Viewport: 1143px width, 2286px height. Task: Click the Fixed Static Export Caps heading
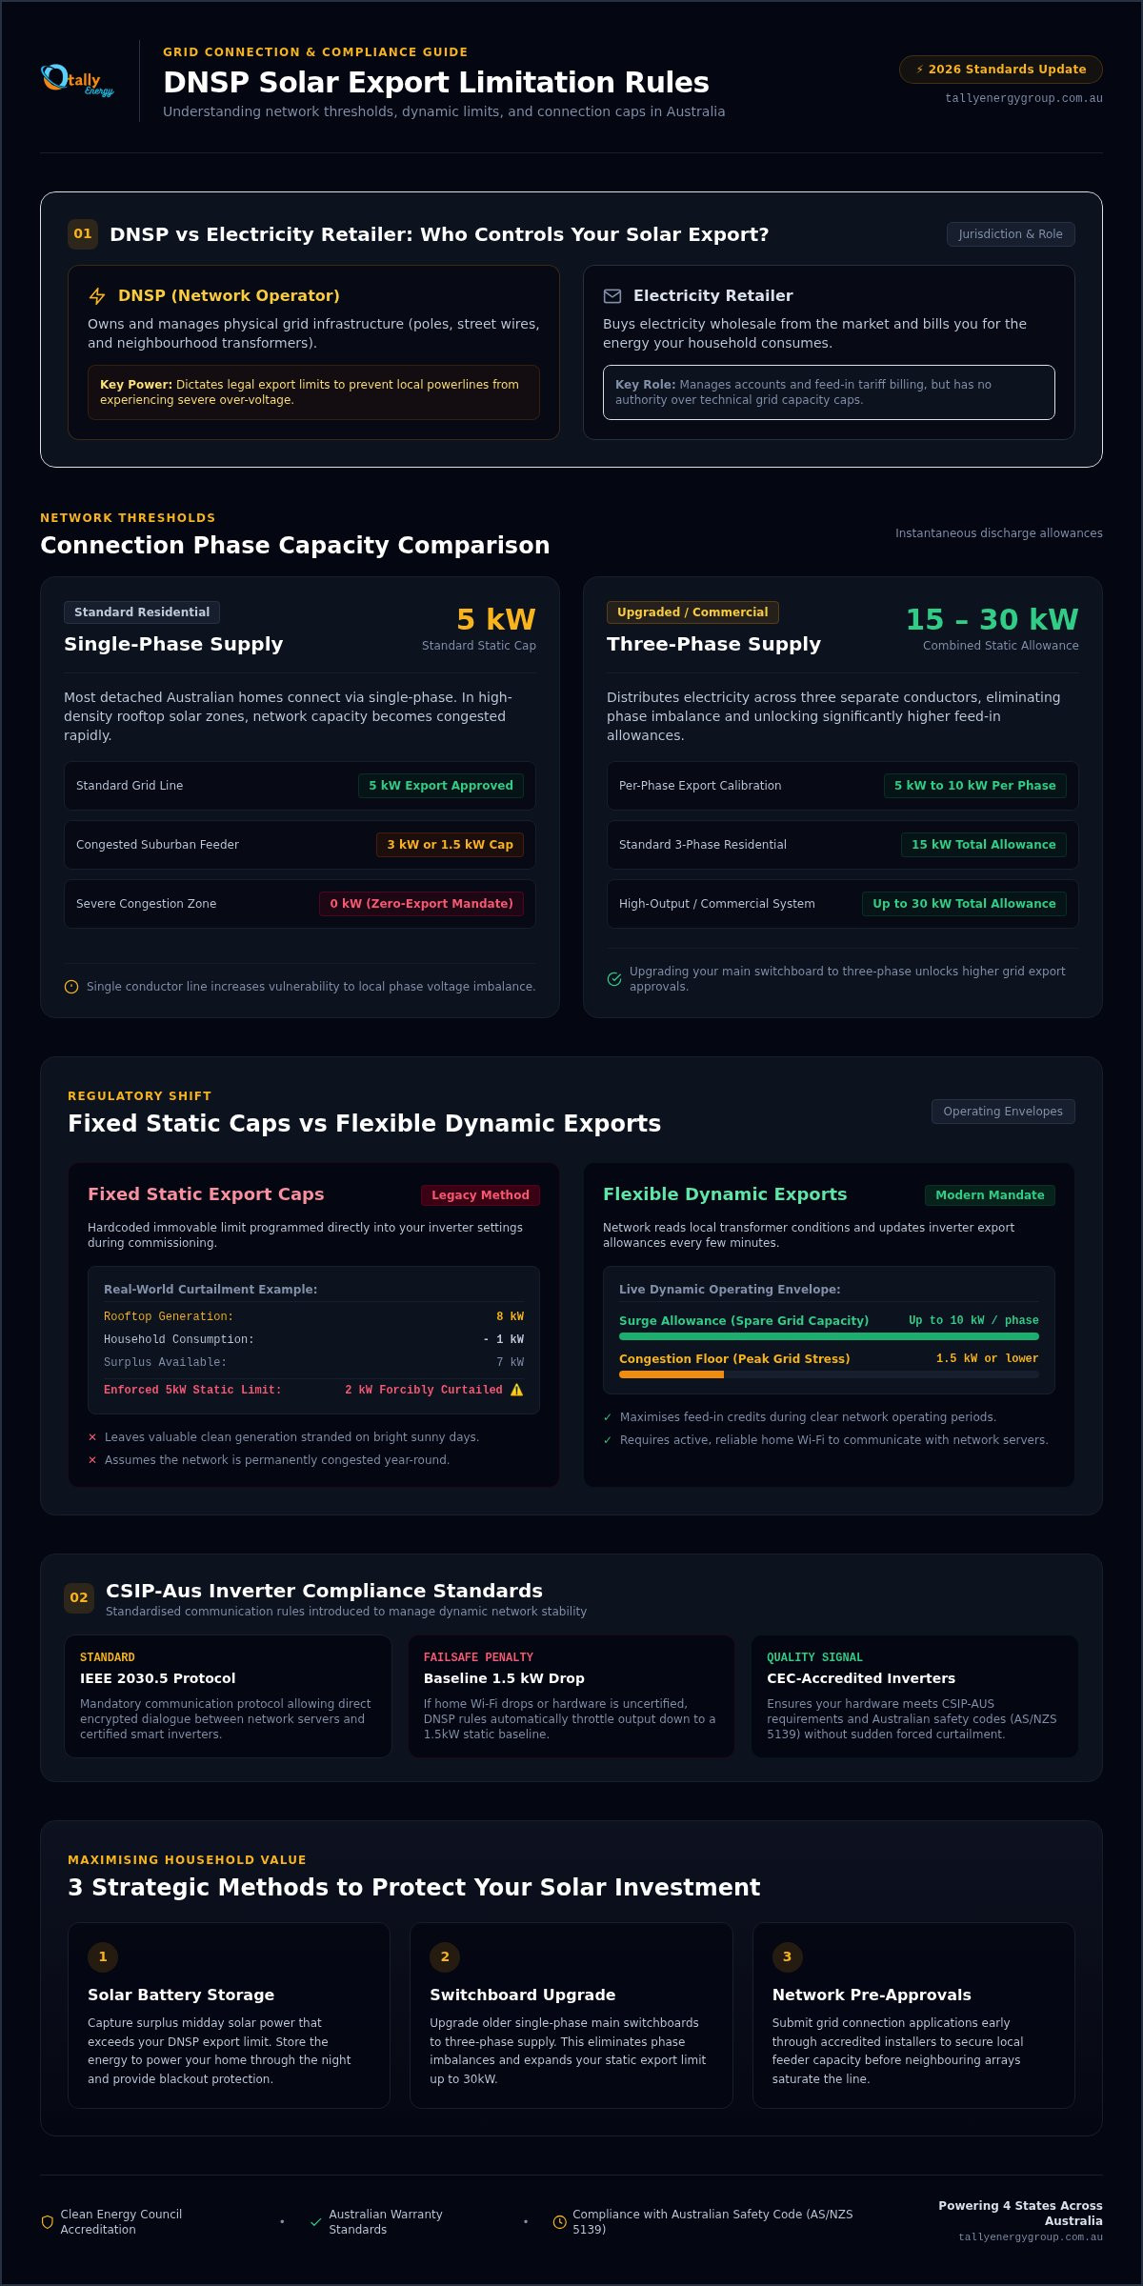point(206,1194)
